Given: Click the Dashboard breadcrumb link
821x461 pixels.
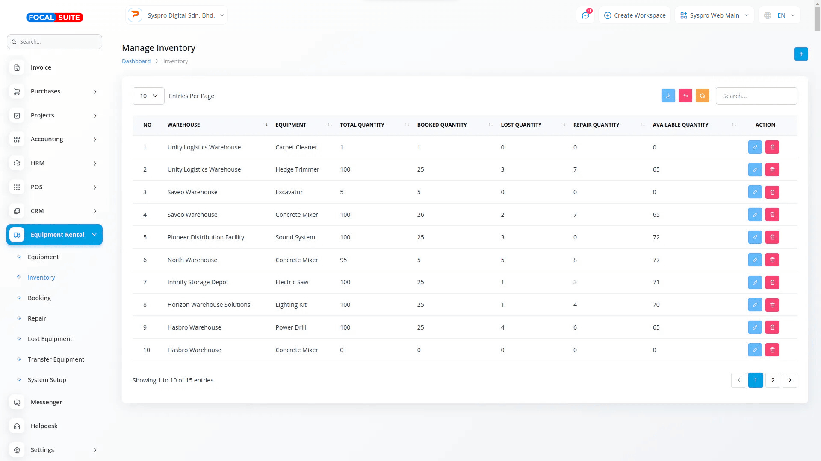Looking at the screenshot, I should pyautogui.click(x=136, y=61).
